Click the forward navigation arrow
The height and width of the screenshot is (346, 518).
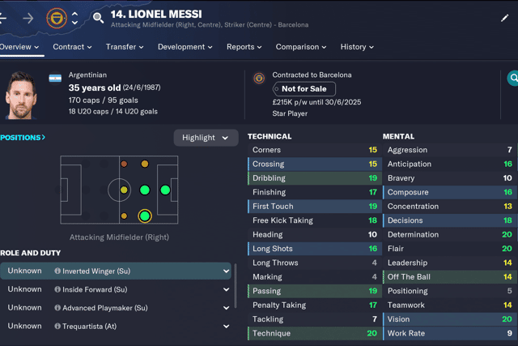[28, 18]
